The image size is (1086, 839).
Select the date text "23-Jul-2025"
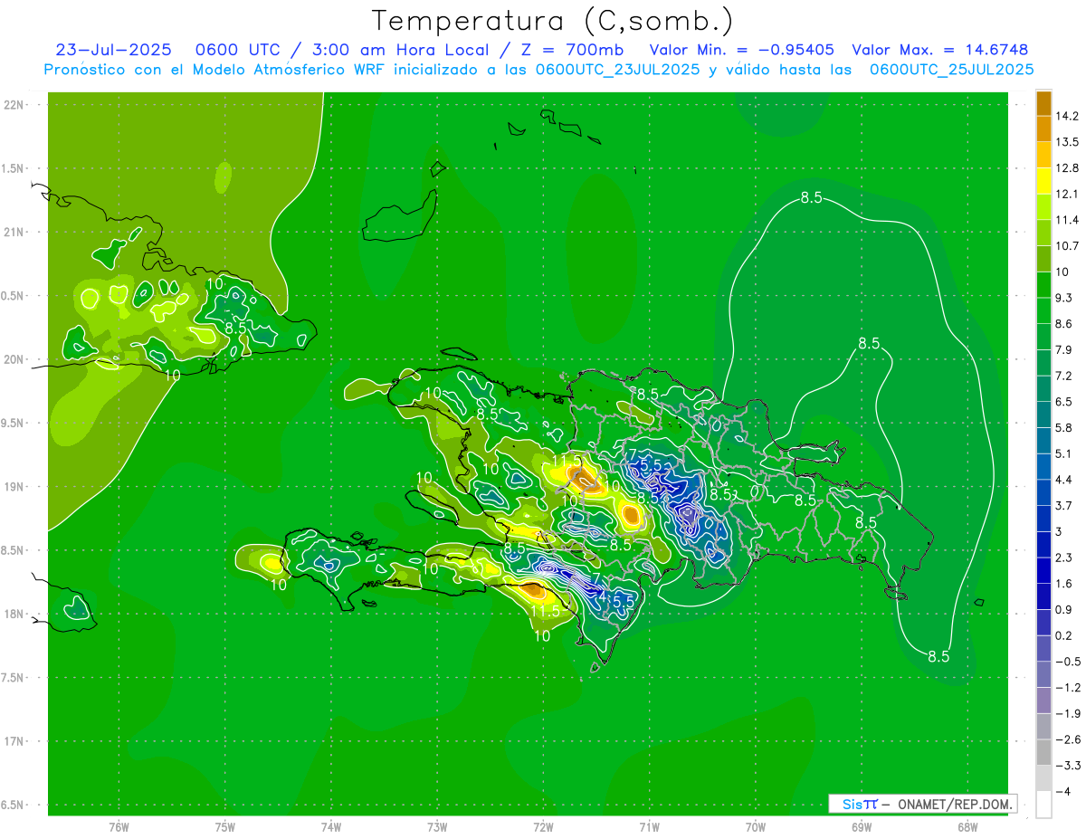click(x=113, y=50)
